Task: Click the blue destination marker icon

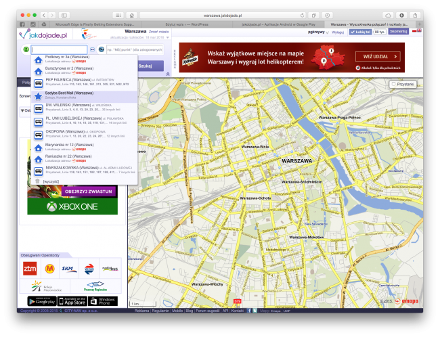Action: pyautogui.click(x=102, y=49)
